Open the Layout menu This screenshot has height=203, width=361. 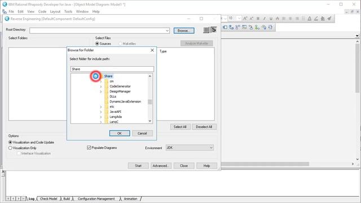55,11
